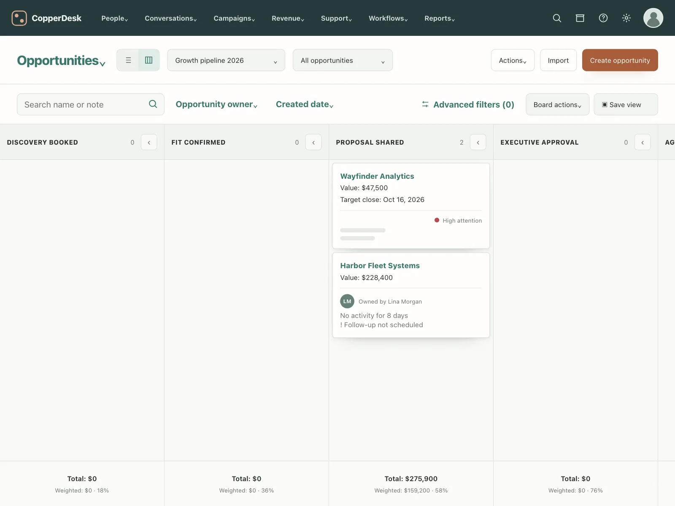
Task: Open the Campaigns menu
Action: [x=234, y=18]
